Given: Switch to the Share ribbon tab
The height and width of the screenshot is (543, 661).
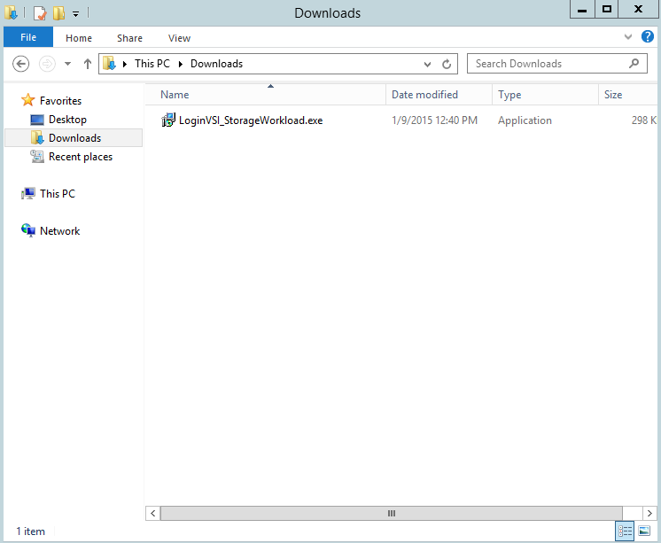Looking at the screenshot, I should click(x=130, y=38).
